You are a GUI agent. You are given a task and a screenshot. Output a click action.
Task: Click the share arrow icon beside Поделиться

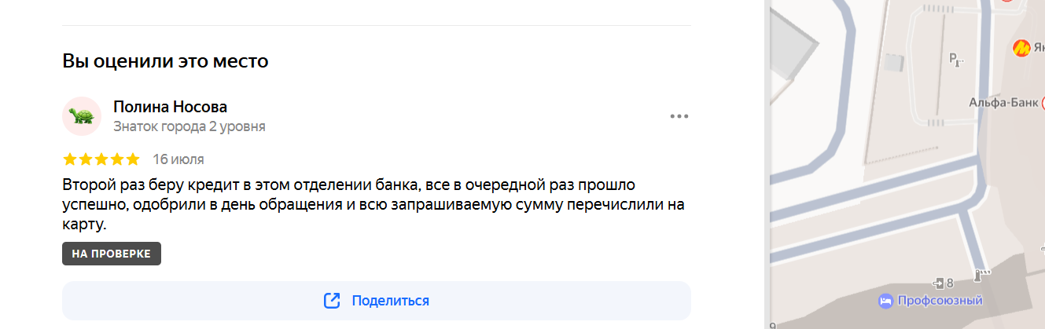pyautogui.click(x=332, y=301)
